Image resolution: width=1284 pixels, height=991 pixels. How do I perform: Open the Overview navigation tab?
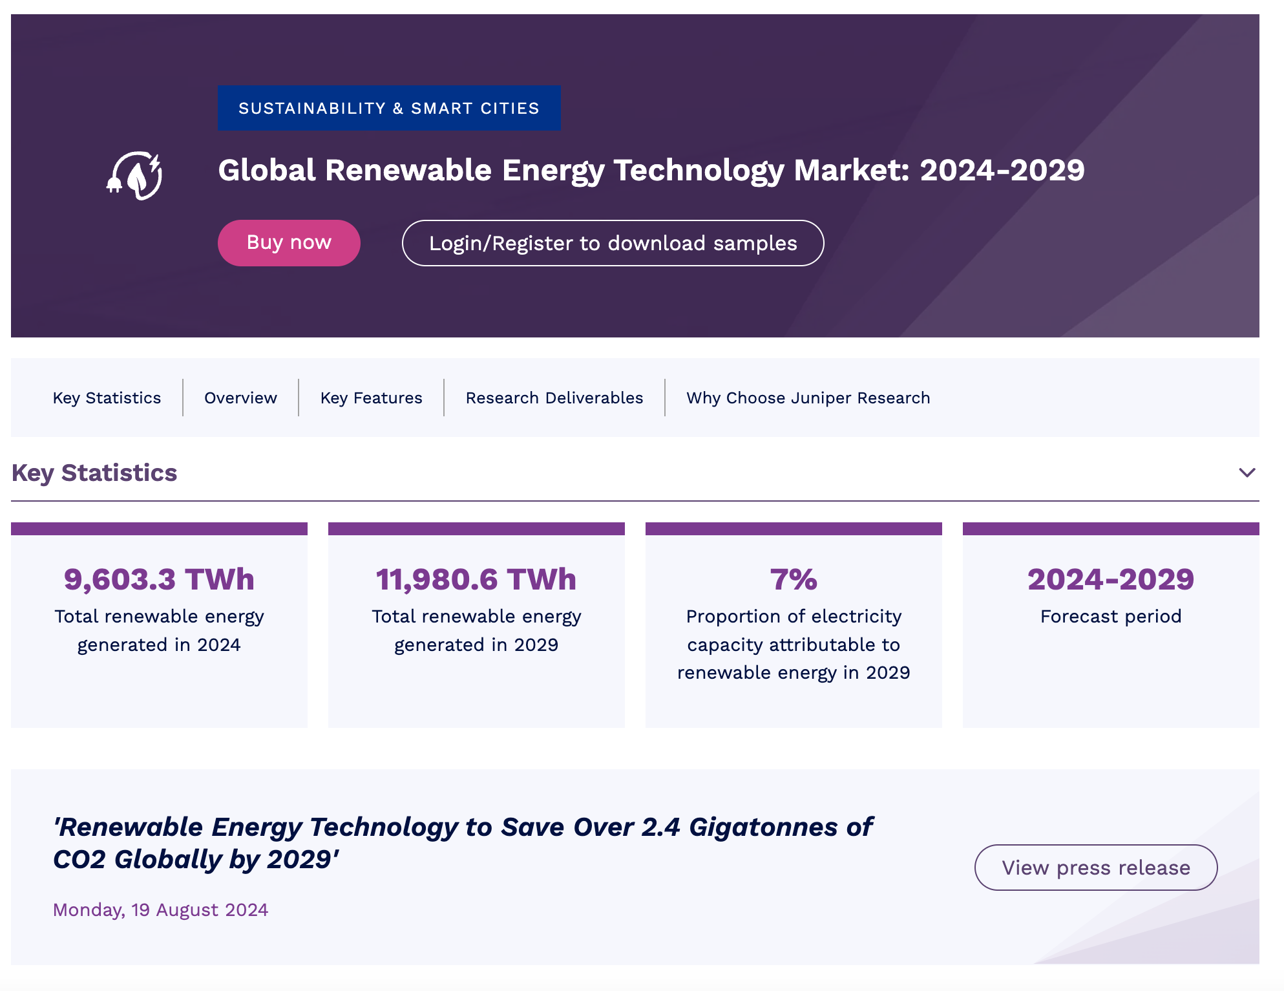coord(240,398)
